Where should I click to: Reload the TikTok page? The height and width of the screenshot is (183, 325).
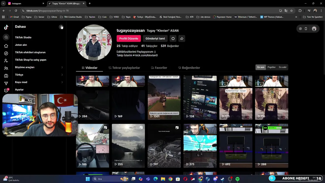coord(16,11)
